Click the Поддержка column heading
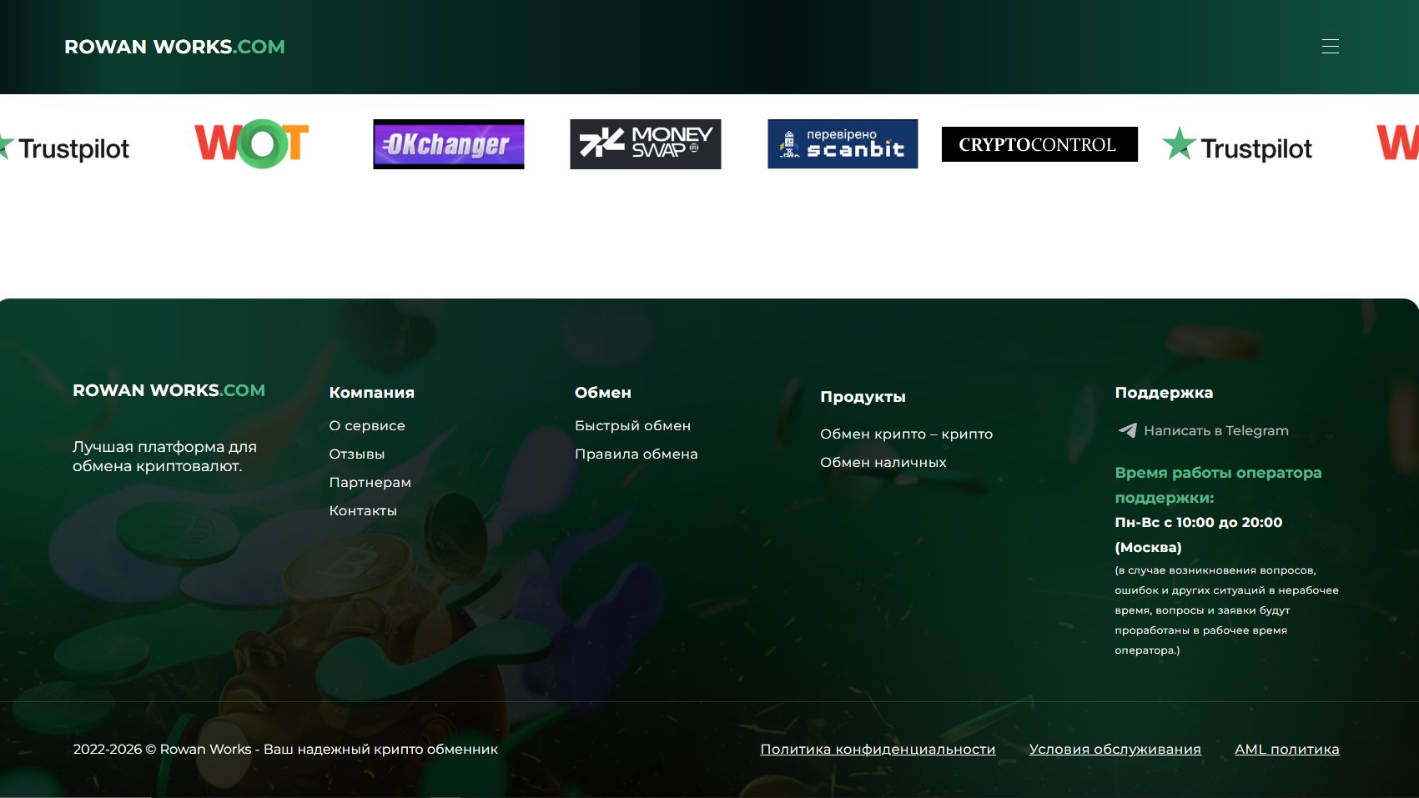 tap(1164, 393)
